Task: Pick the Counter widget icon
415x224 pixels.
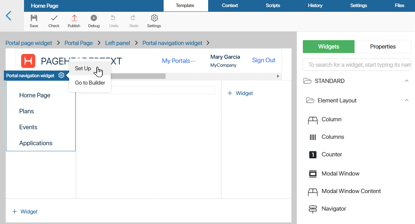Action: pyautogui.click(x=313, y=155)
